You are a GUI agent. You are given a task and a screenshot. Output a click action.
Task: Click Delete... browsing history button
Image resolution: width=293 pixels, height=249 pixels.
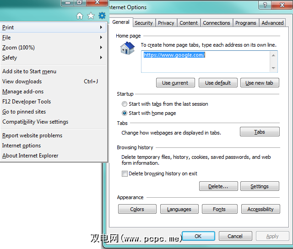pos(218,186)
